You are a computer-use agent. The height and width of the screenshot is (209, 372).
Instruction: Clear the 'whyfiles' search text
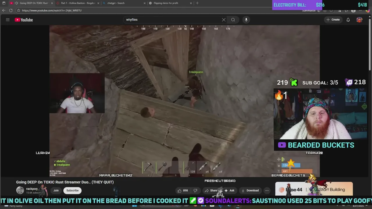(x=224, y=20)
